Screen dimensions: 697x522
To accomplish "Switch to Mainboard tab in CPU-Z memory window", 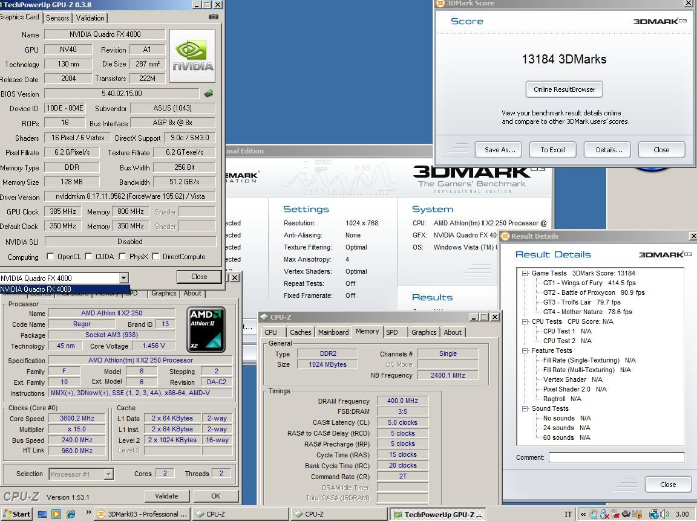I will pos(333,332).
